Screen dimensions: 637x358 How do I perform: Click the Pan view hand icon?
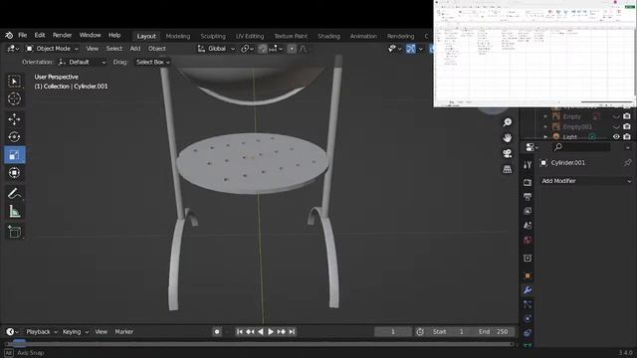[507, 138]
